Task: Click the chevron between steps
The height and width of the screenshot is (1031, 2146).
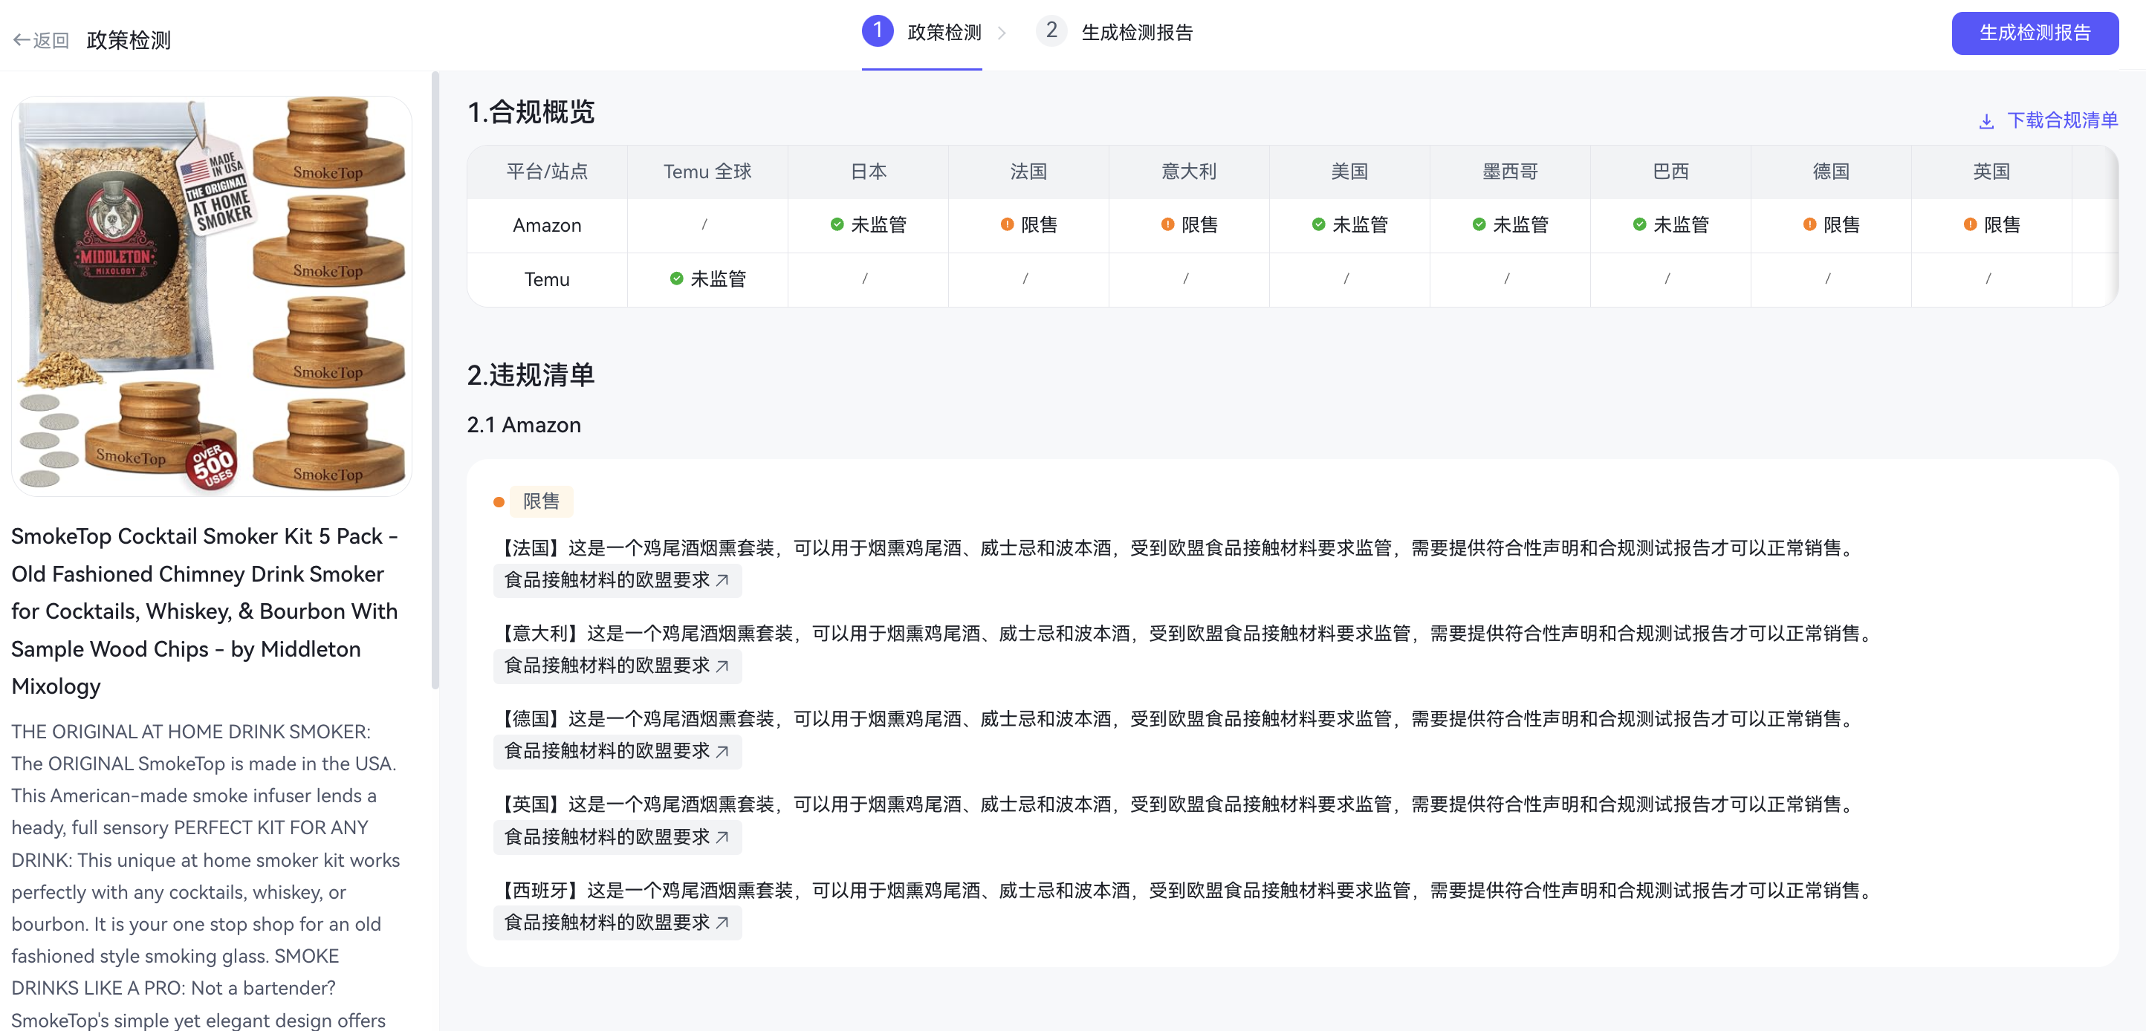Action: coord(1002,33)
